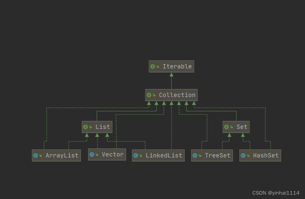Click the class icon on the HashSet node
Image resolution: width=305 pixels, height=199 pixels.
coord(243,155)
